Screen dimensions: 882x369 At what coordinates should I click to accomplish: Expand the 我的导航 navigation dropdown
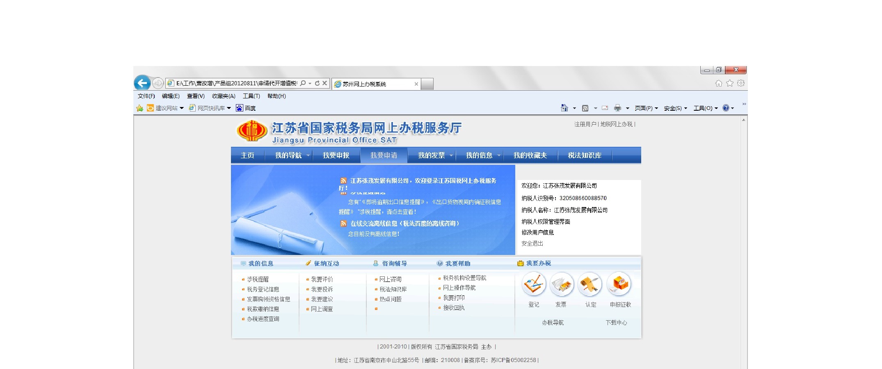tap(308, 155)
